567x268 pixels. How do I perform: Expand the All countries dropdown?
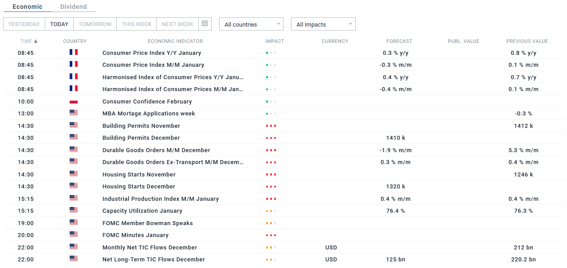tap(251, 24)
